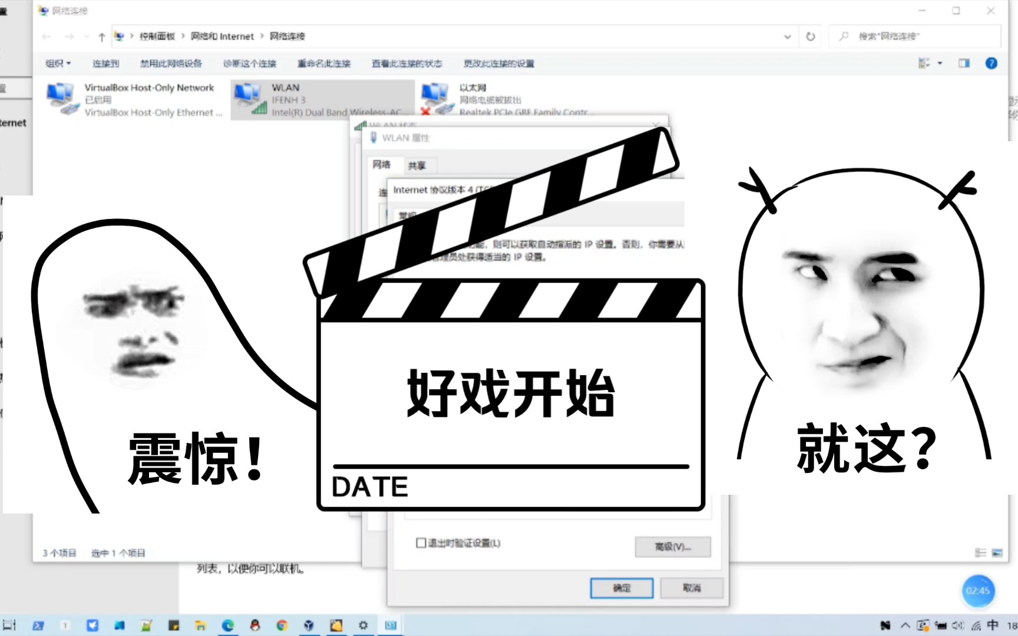Click the 确定 button in the dialog

(x=621, y=588)
